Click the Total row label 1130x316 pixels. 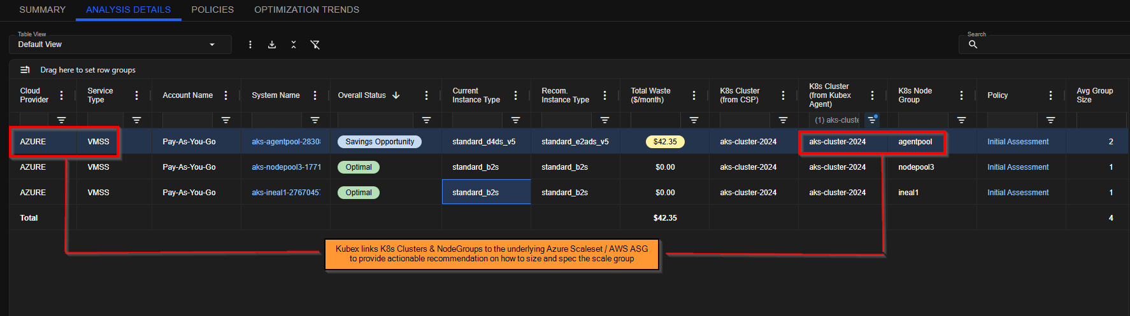click(29, 218)
